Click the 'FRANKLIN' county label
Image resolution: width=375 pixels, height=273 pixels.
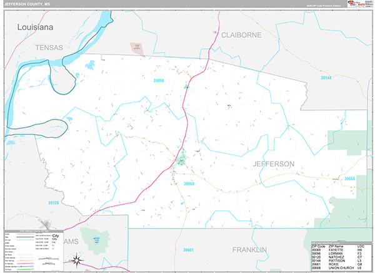249,250
